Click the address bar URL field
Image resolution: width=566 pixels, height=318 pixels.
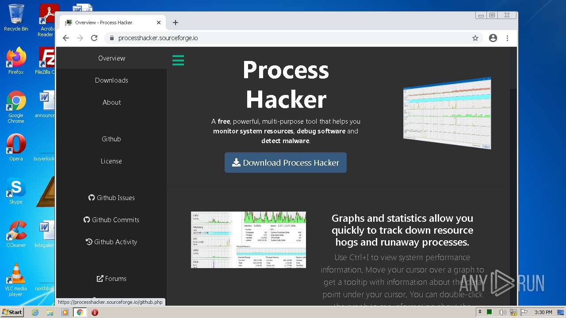pos(294,38)
